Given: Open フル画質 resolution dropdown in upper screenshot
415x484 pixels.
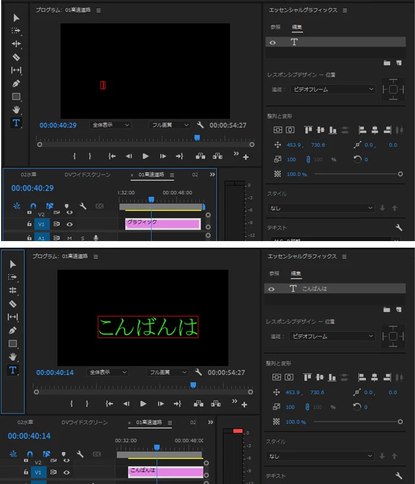Looking at the screenshot, I should (x=170, y=124).
